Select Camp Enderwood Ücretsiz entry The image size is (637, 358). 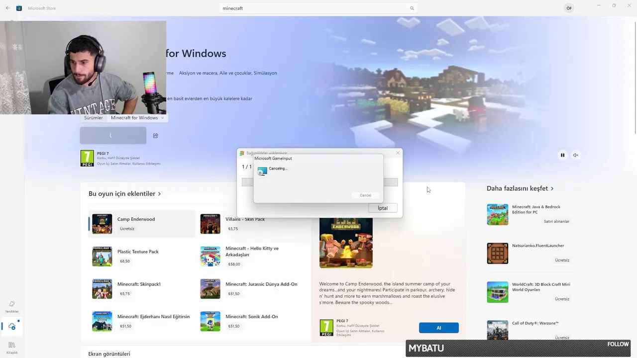pos(142,224)
